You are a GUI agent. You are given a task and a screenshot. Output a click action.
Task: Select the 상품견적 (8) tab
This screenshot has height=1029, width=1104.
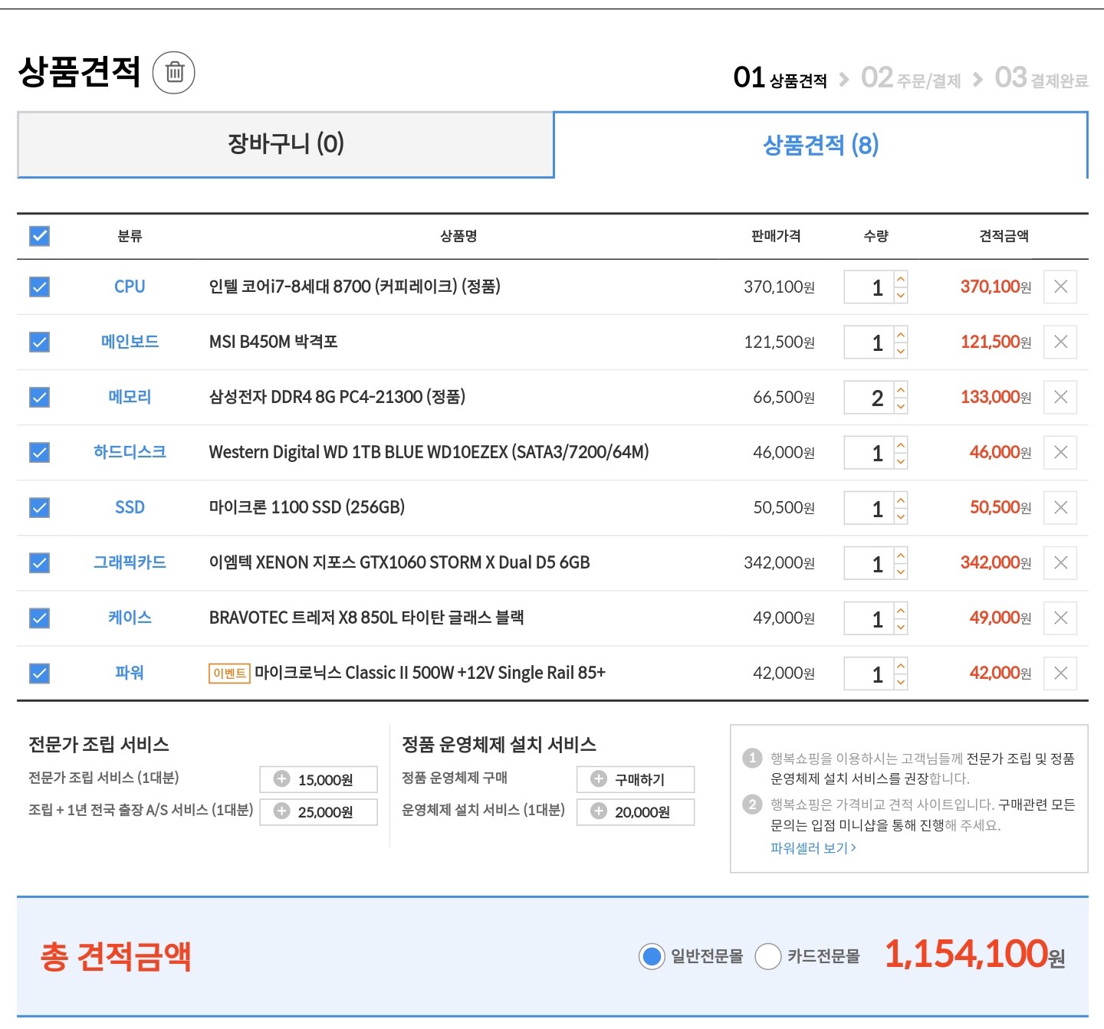[820, 144]
